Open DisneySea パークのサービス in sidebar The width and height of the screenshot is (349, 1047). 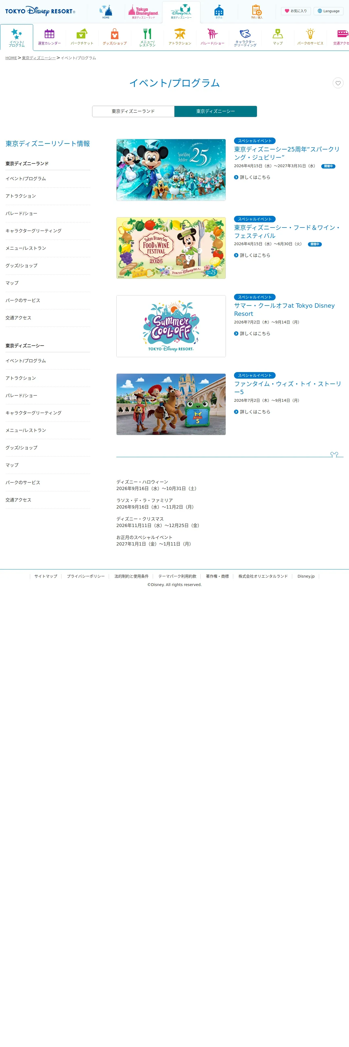48,483
